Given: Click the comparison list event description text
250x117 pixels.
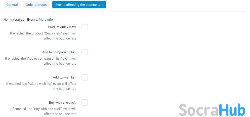Looking at the screenshot, I should pyautogui.click(x=41, y=61).
